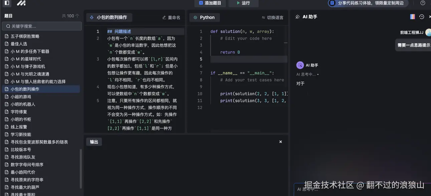
Task: Switch to the 添加题目 tab
Action: 210,3
